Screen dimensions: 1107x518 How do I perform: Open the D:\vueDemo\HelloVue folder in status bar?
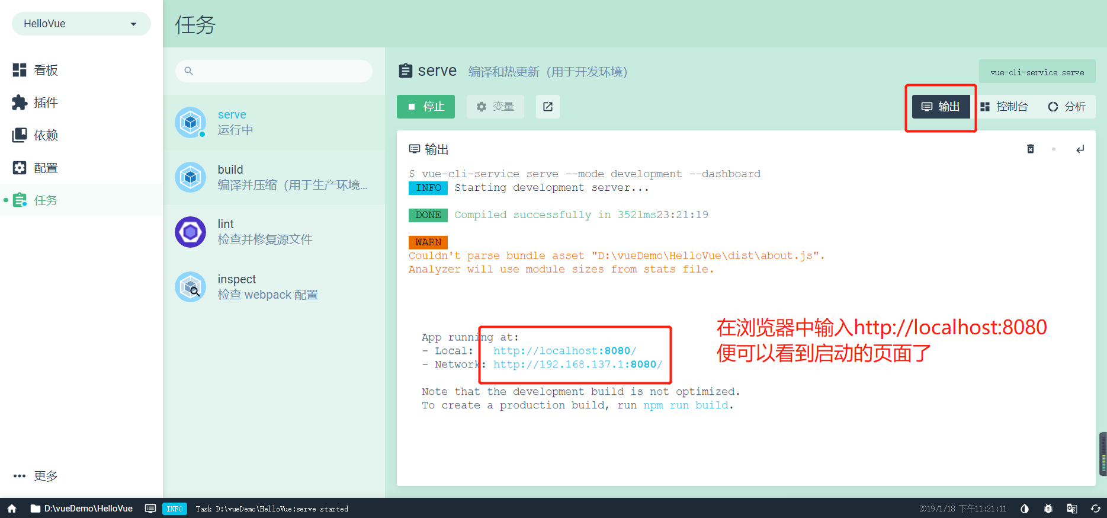click(82, 509)
